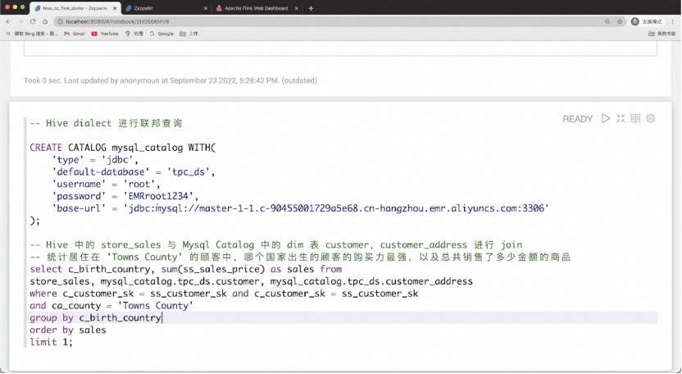Go forward in browser history
Image resolution: width=682 pixels, height=374 pixels.
click(x=20, y=21)
